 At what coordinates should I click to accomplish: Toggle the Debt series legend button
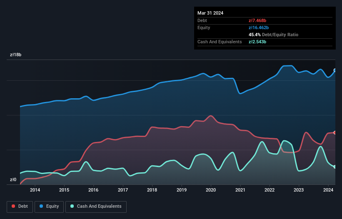coord(20,207)
